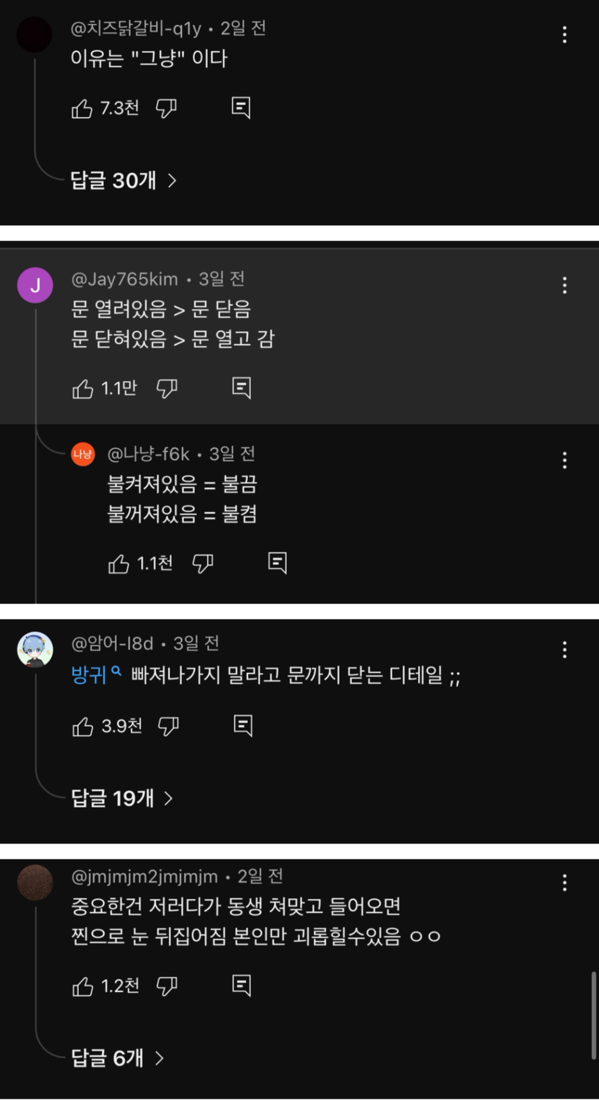
Task: Click reply icon on @나냥-f6k comment
Action: click(x=277, y=563)
